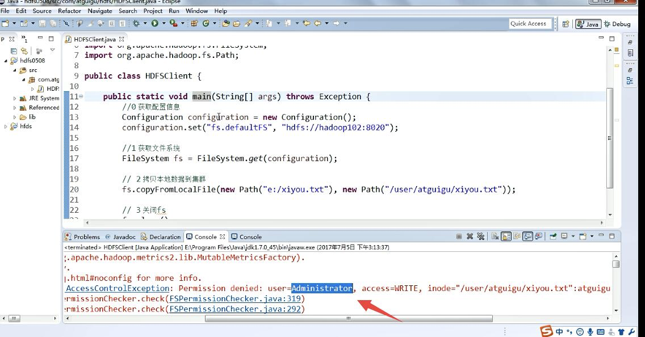The image size is (645, 337).
Task: Clear the Console output
Action: (x=495, y=237)
